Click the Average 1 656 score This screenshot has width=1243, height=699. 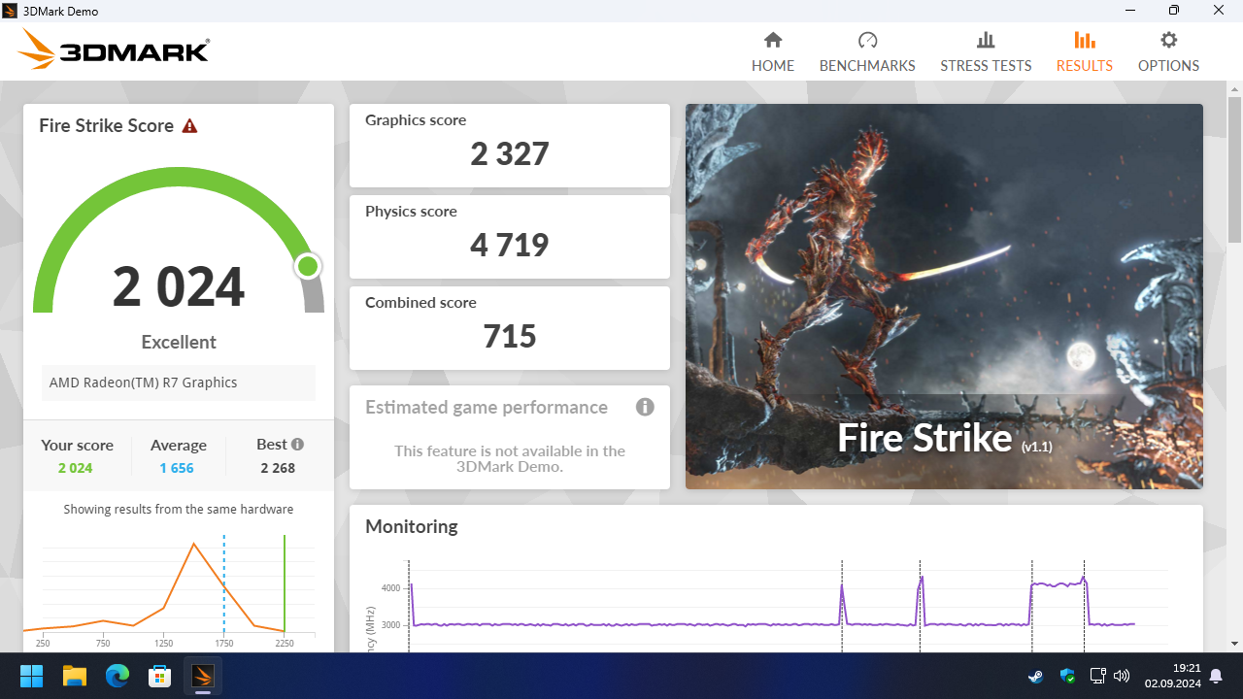(x=178, y=467)
